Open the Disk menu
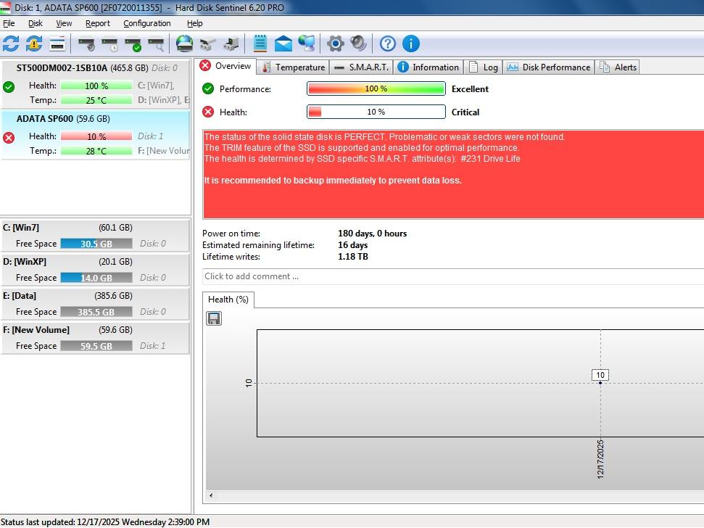704x528 pixels. pyautogui.click(x=36, y=23)
